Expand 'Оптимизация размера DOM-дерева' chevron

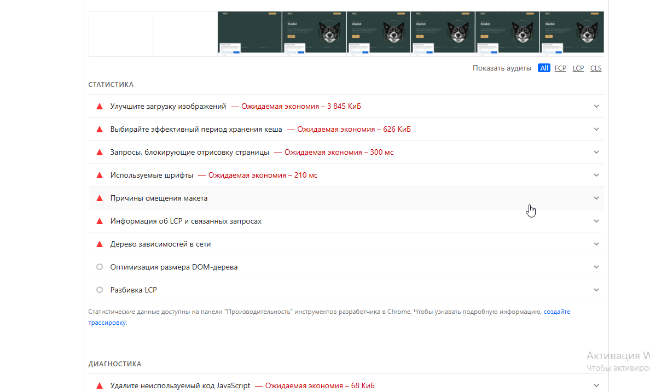[596, 267]
